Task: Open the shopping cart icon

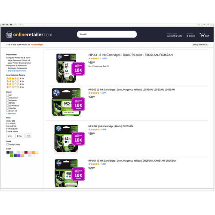Action: coord(202,35)
